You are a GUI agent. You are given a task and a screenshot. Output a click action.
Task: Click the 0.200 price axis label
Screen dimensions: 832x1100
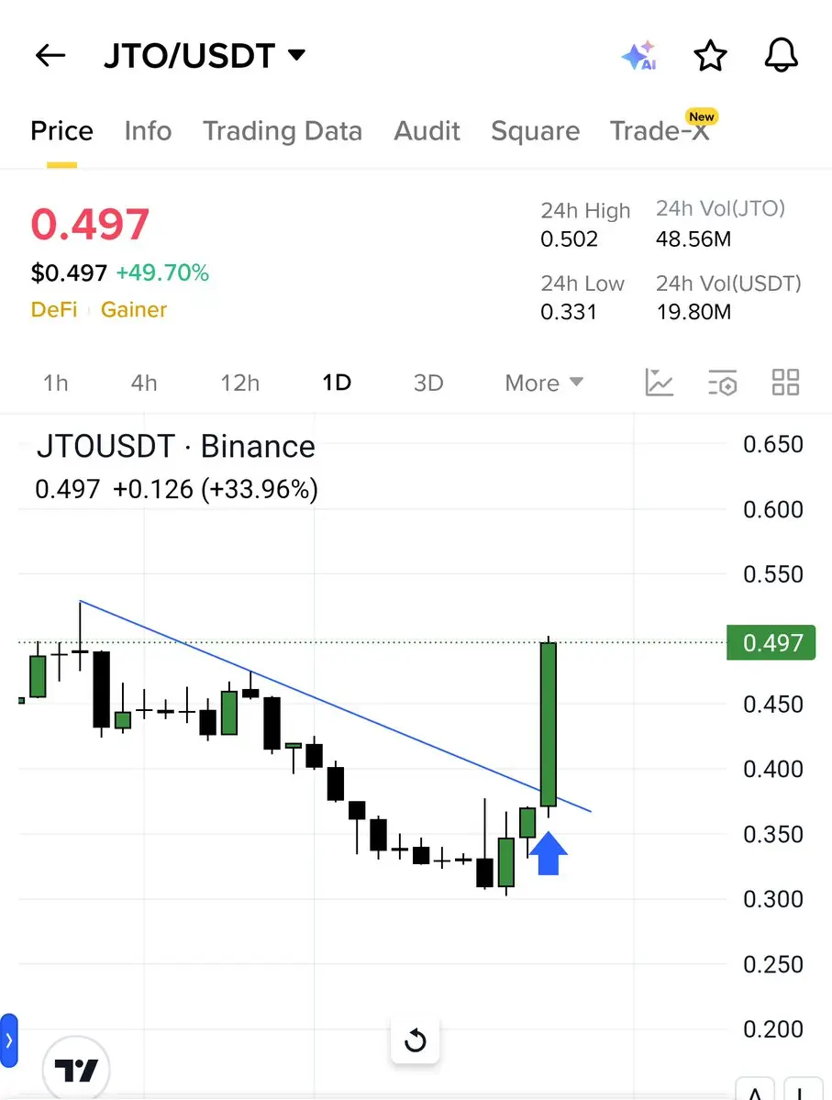(773, 1029)
